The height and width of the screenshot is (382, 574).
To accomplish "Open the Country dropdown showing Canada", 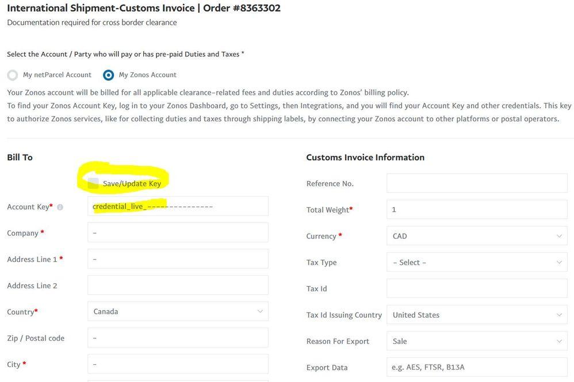I will [178, 311].
